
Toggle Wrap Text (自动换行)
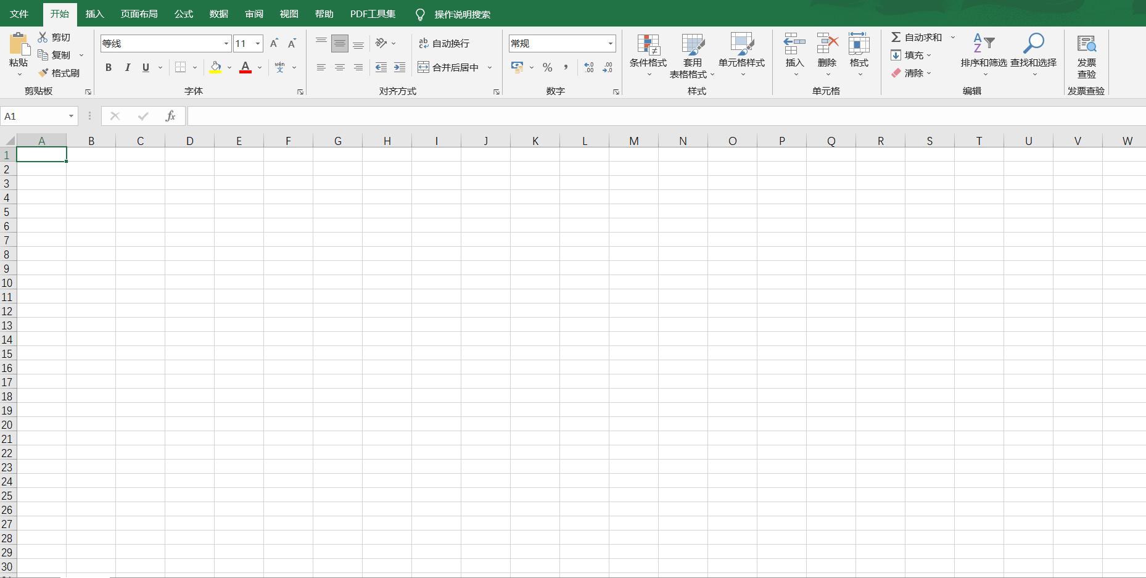pyautogui.click(x=444, y=43)
